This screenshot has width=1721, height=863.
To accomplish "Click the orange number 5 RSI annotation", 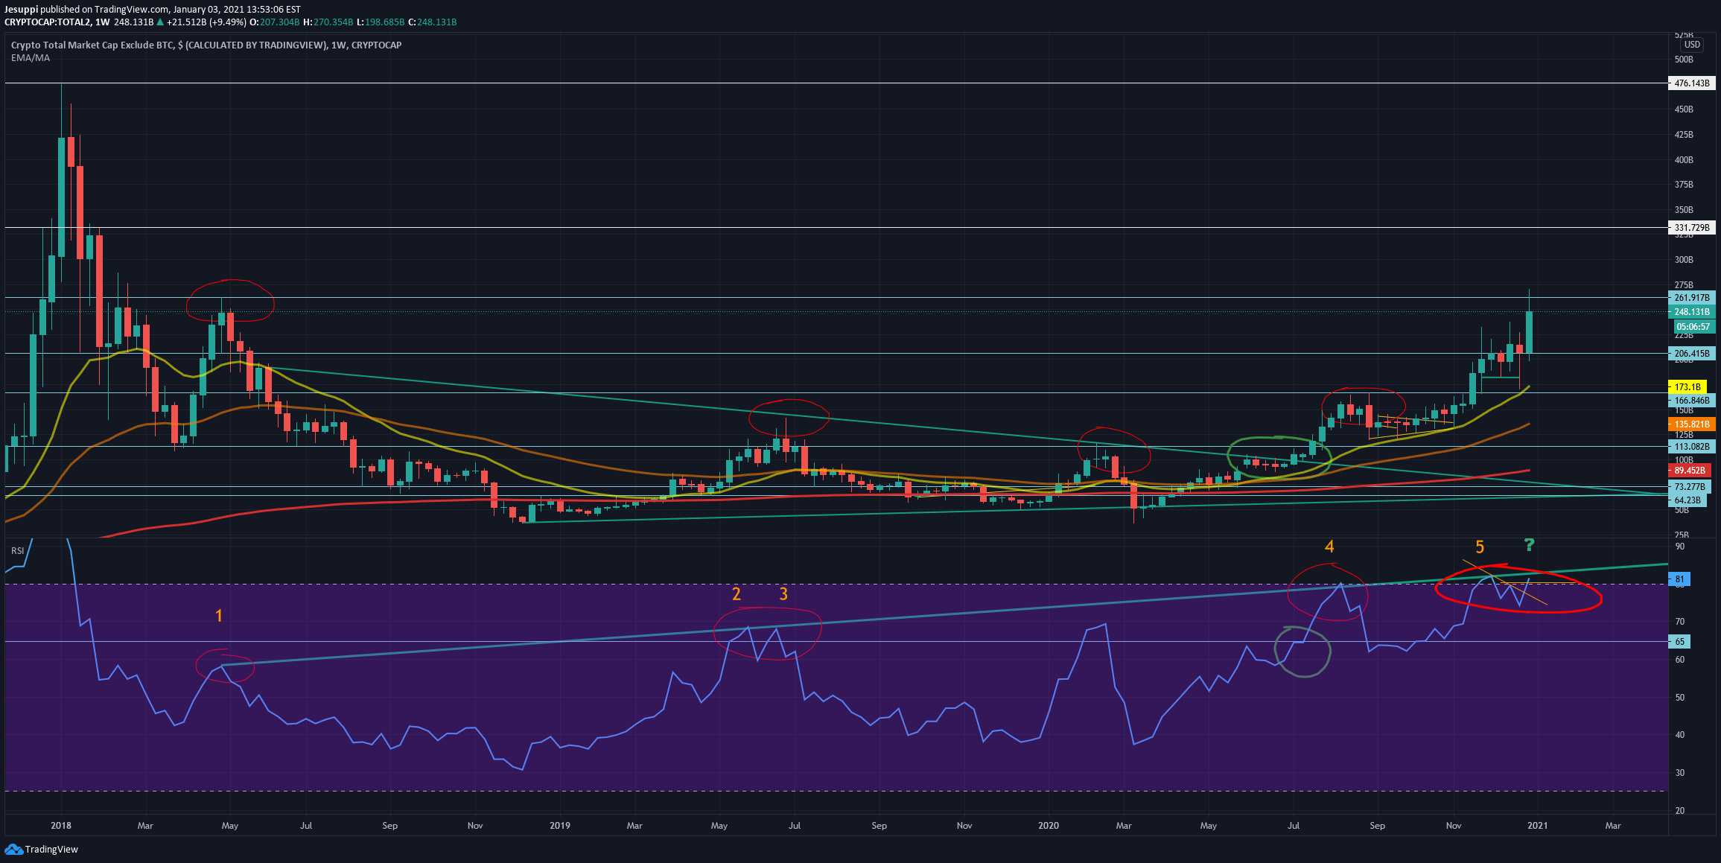I will (x=1480, y=547).
